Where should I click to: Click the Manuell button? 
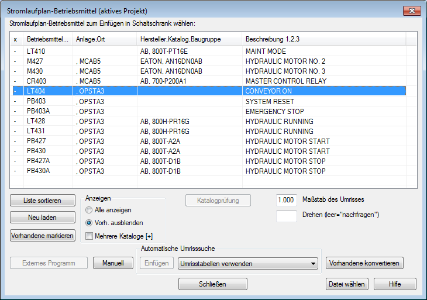[x=113, y=263]
